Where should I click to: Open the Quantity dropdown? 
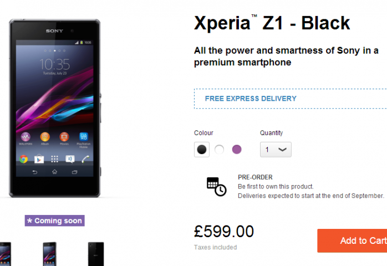pos(276,150)
